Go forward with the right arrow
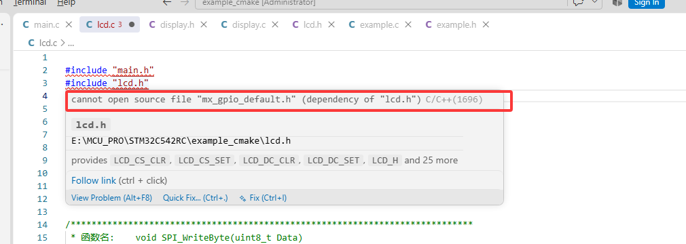Image resolution: width=686 pixels, height=244 pixels. 185,3
